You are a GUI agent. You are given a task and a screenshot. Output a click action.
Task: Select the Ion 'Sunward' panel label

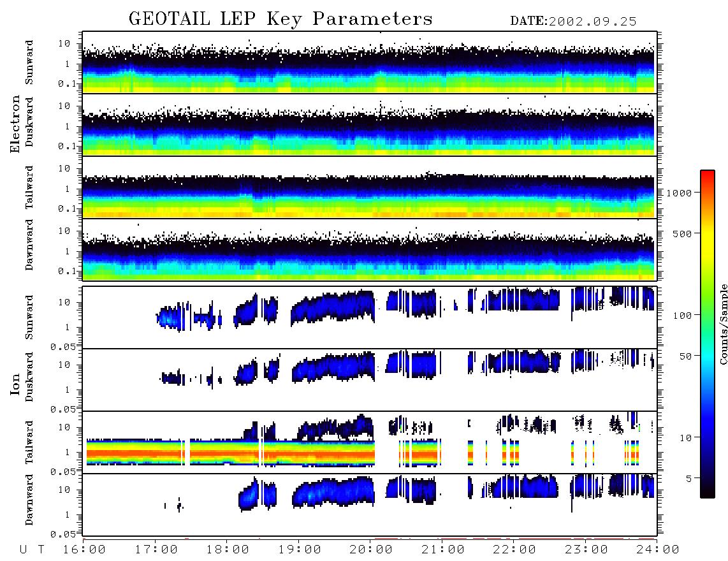coord(29,317)
